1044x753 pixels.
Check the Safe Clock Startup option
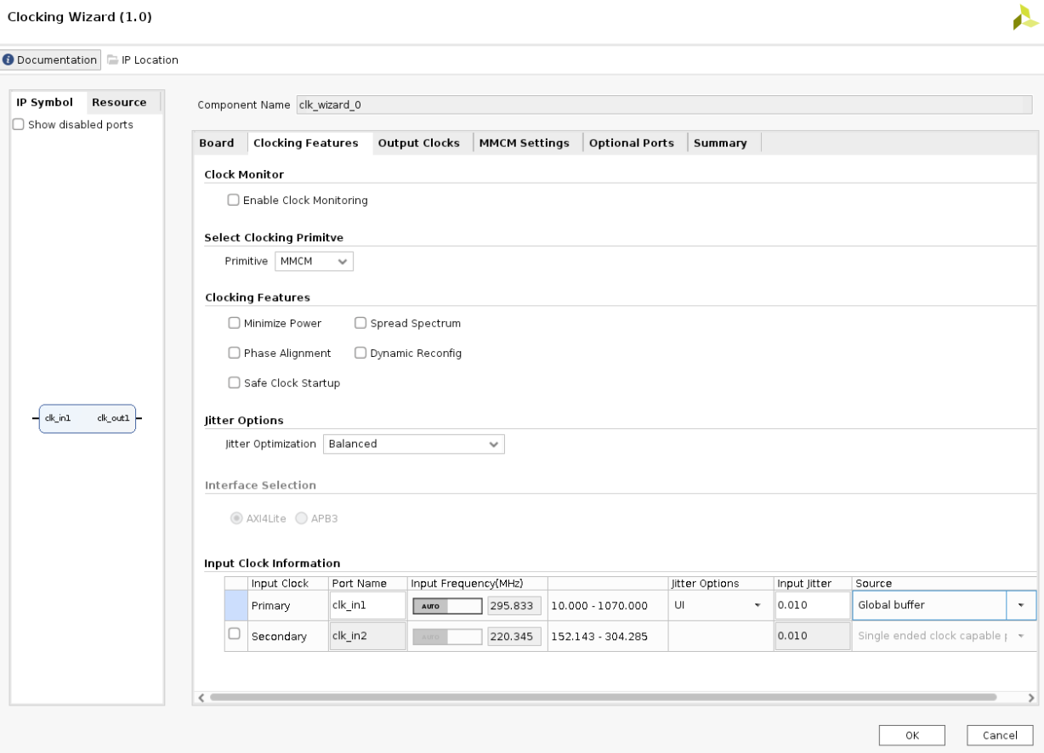click(234, 383)
